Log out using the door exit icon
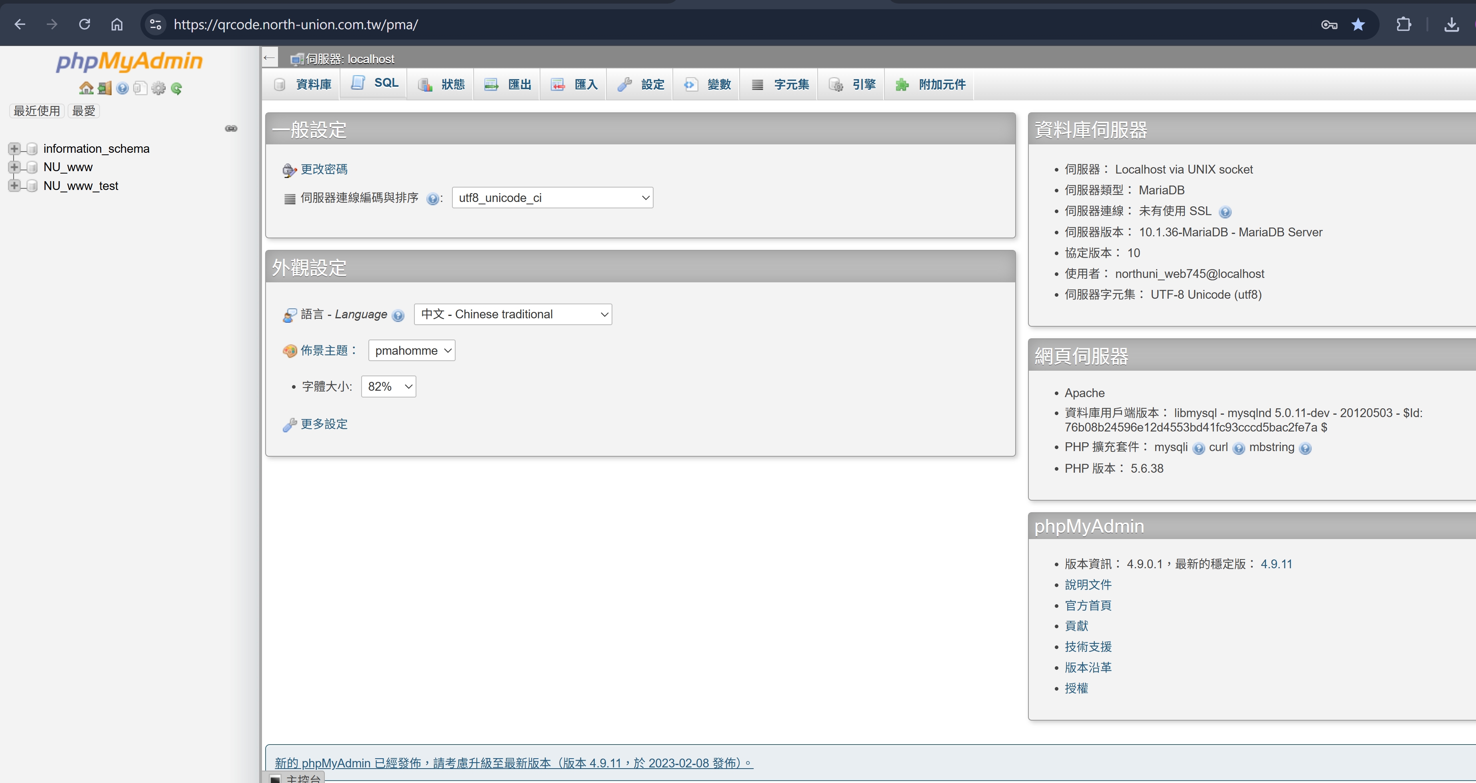1476x783 pixels. click(x=104, y=88)
